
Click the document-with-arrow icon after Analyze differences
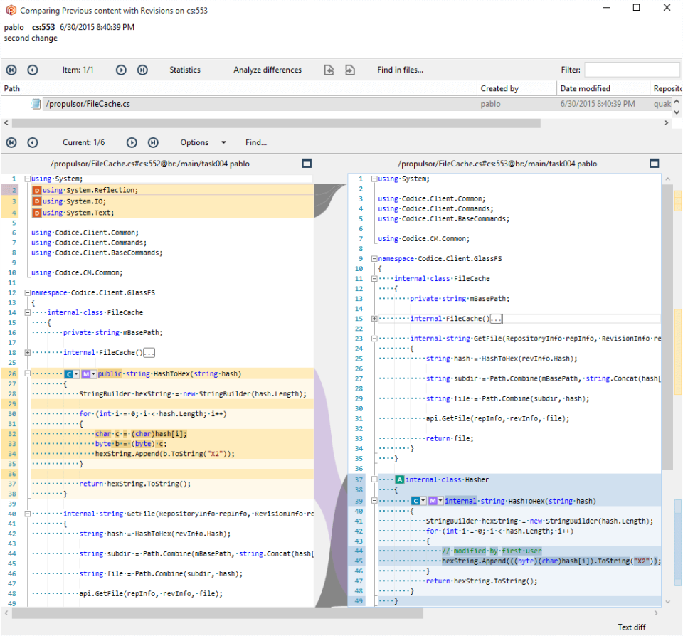pos(329,70)
